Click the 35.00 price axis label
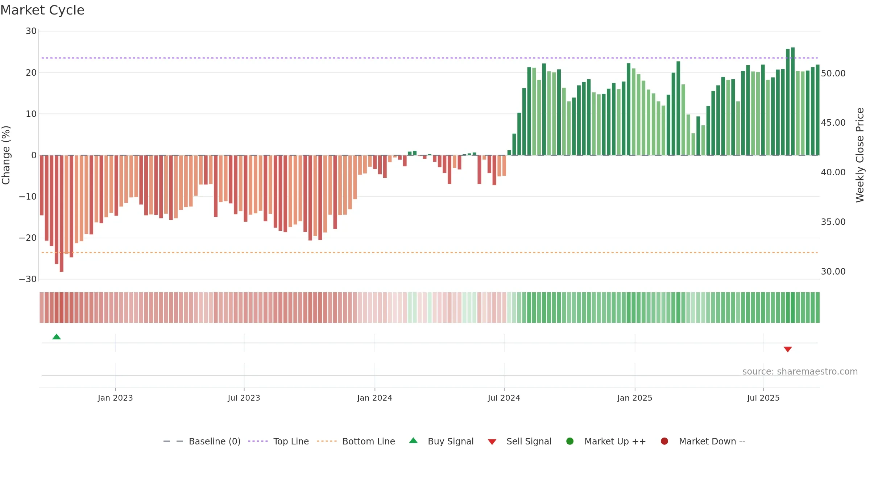Viewport: 870px width, 489px height. coord(833,222)
